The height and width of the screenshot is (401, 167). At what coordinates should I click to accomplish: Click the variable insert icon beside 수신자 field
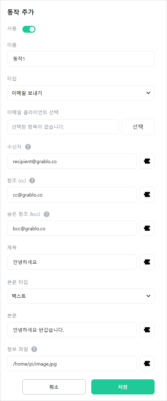(147, 161)
